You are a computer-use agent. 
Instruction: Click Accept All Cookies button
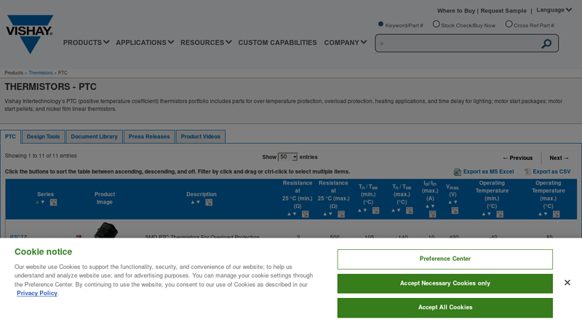coord(445,307)
